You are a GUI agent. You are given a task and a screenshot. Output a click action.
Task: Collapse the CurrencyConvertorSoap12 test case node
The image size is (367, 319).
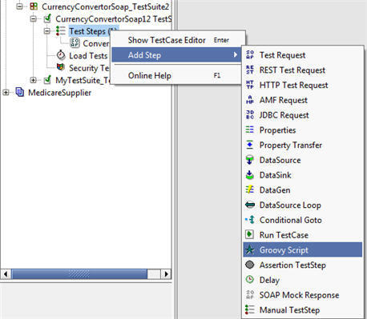click(x=34, y=18)
